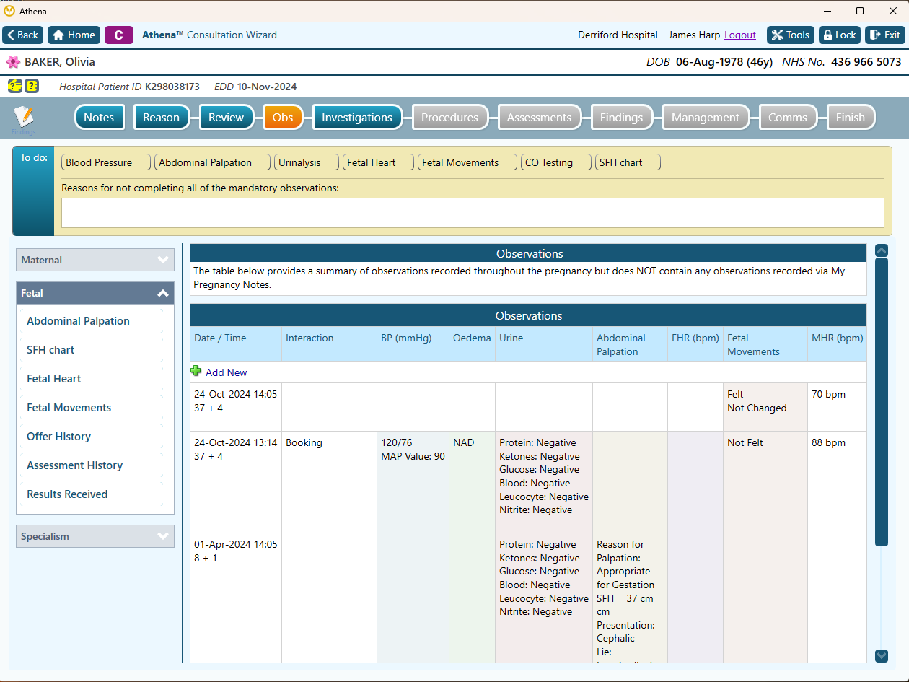Image resolution: width=909 pixels, height=682 pixels.
Task: Add a new observation via Add New
Action: (227, 372)
